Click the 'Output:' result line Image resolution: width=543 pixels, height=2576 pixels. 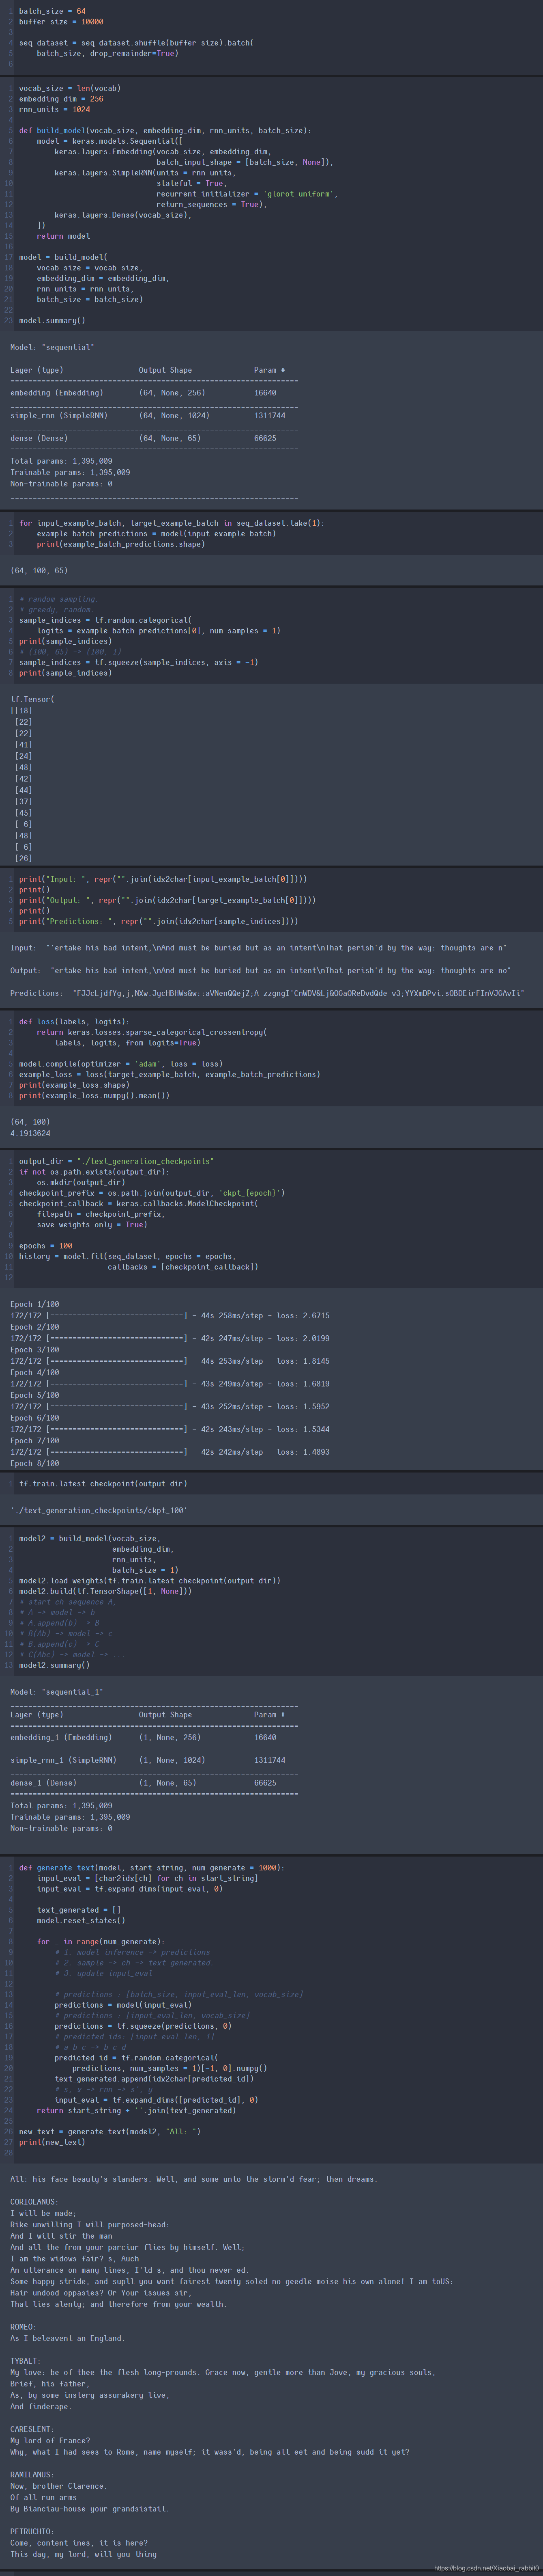click(x=260, y=970)
